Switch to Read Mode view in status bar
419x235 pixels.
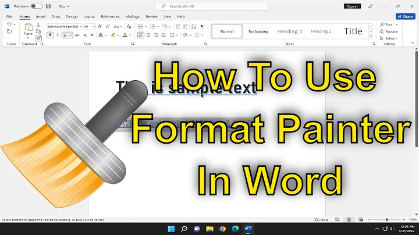pos(337,219)
